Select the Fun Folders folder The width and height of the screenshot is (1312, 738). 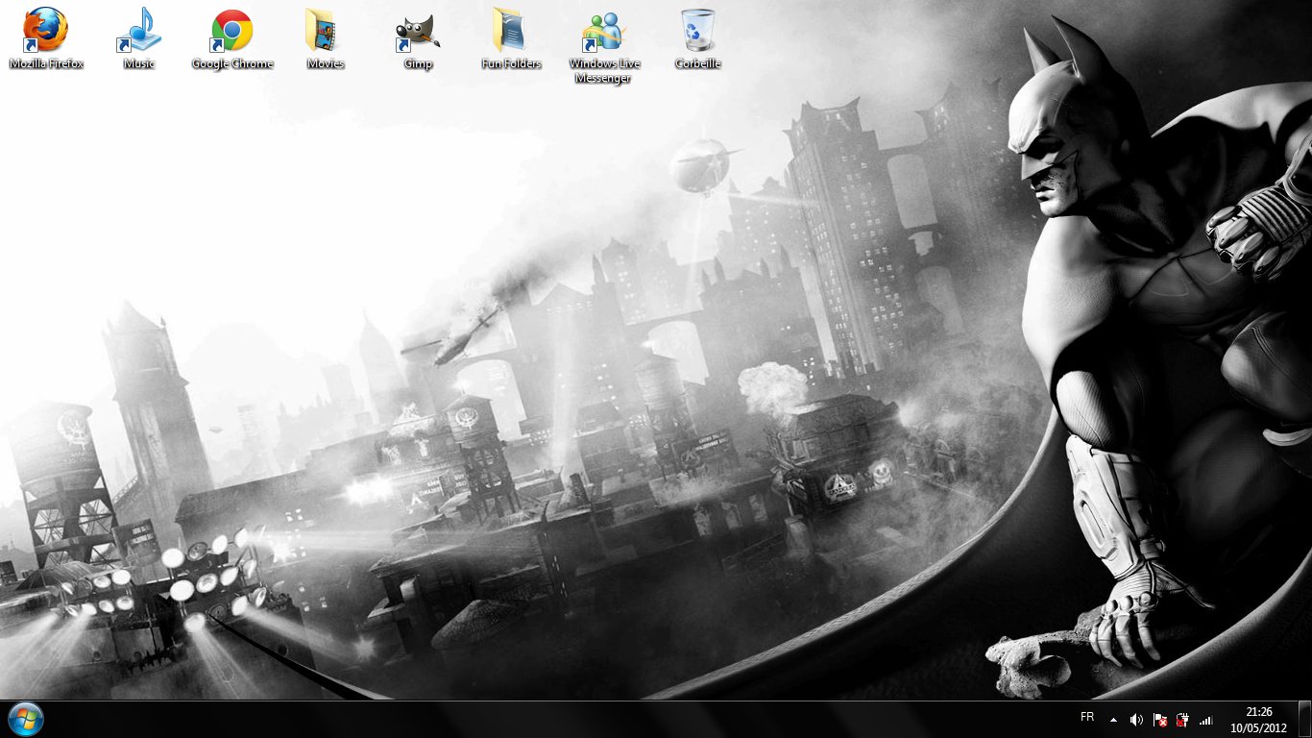[511, 38]
